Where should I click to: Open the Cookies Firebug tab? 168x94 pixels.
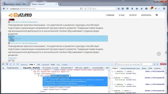tap(65, 64)
